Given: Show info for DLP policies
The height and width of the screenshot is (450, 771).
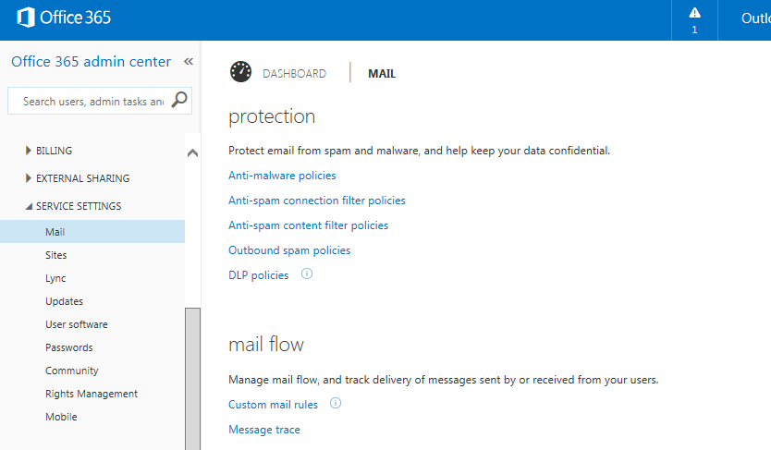Looking at the screenshot, I should coord(307,274).
